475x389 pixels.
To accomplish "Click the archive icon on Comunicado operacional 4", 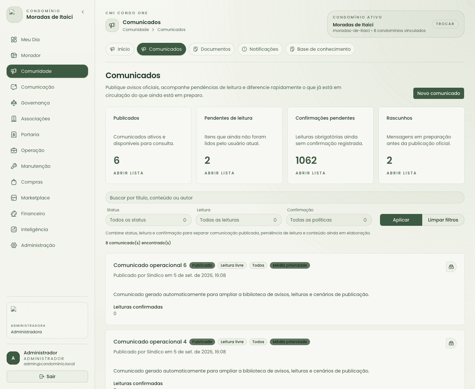I will tap(451, 343).
